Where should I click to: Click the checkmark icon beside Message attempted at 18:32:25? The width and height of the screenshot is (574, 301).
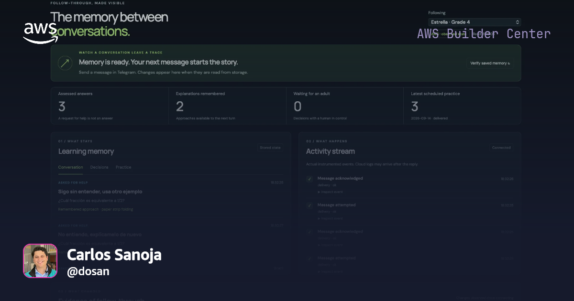click(310, 206)
